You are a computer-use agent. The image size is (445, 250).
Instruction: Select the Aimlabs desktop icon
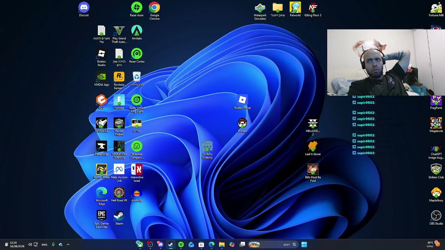(x=137, y=33)
